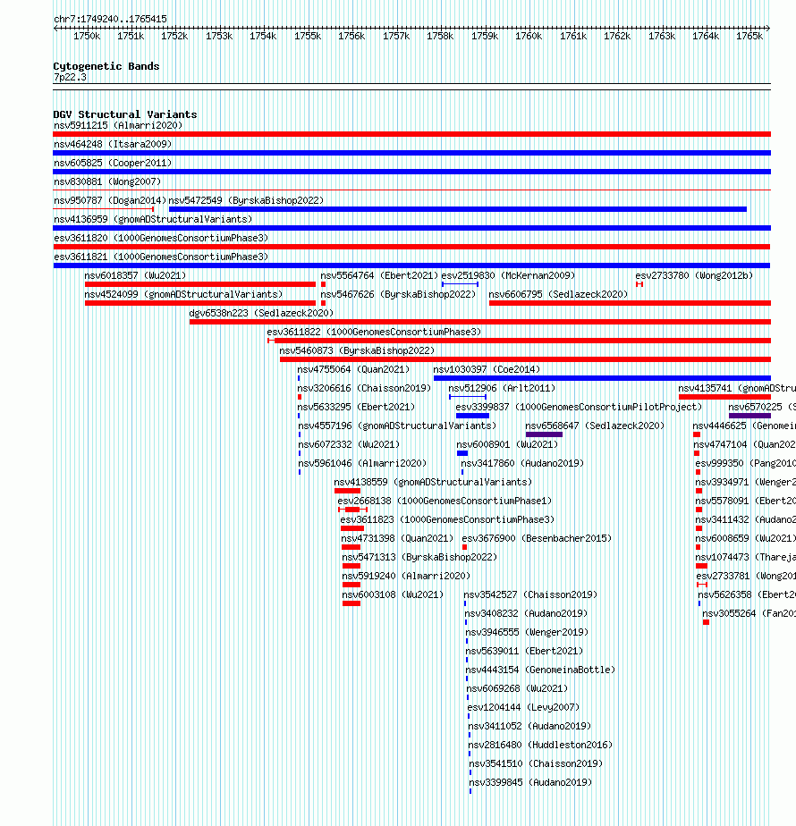Select nsv5961046 (Almarri2020) label
The width and height of the screenshot is (796, 826).
coord(363,464)
